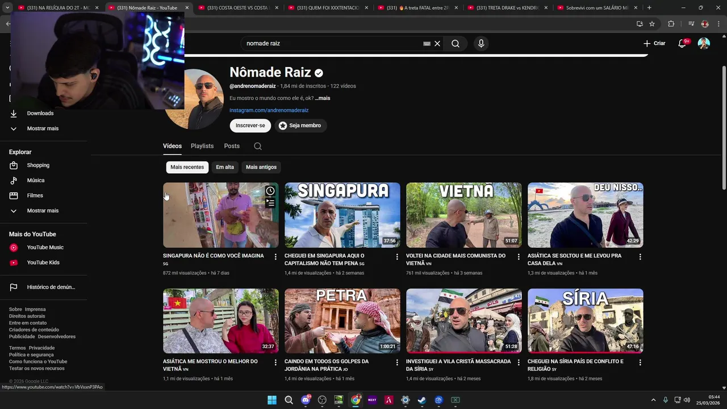Switch to TRETA DRAKE vs KENDRICK browser tab
727x409 pixels.
pos(507,7)
